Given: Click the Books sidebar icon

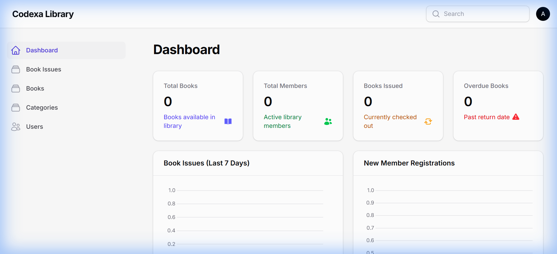Looking at the screenshot, I should [16, 89].
